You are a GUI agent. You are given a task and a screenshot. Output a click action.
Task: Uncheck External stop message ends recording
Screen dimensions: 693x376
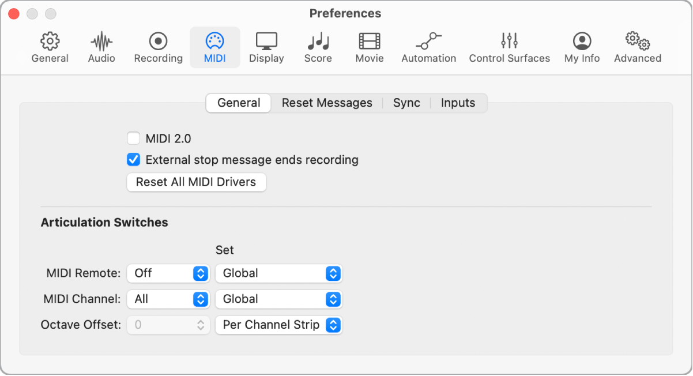pyautogui.click(x=134, y=160)
